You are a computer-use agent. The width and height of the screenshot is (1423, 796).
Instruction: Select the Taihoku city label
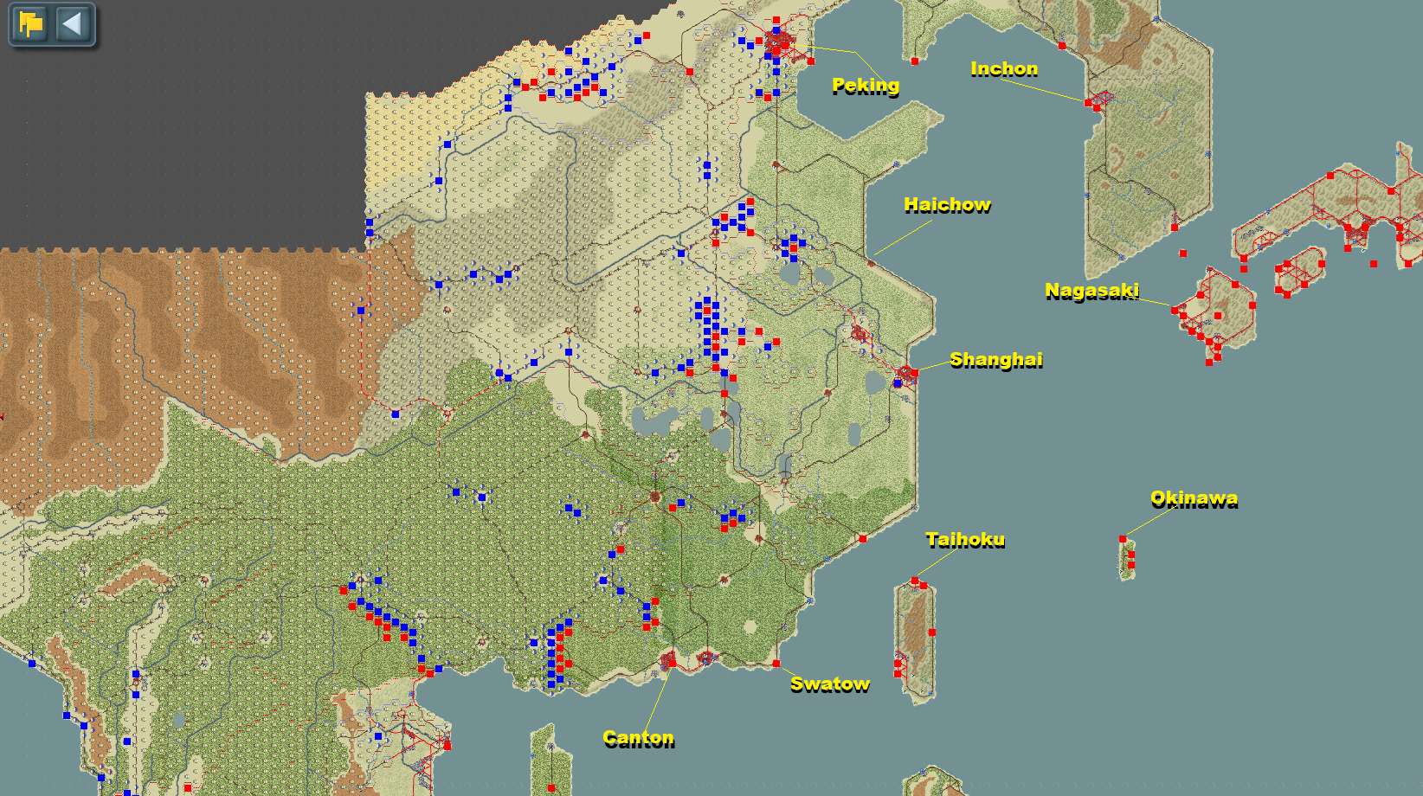pos(965,540)
